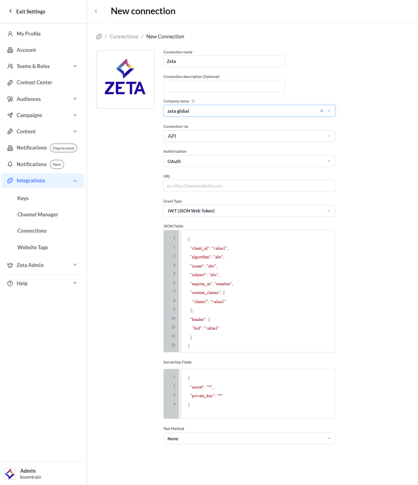This screenshot has width=418, height=485.
Task: Click the Teams & Roles people icon
Action: point(10,66)
